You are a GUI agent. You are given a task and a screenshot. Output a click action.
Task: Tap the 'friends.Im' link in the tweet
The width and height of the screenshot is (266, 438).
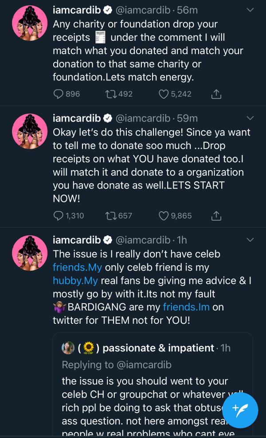tap(186, 306)
